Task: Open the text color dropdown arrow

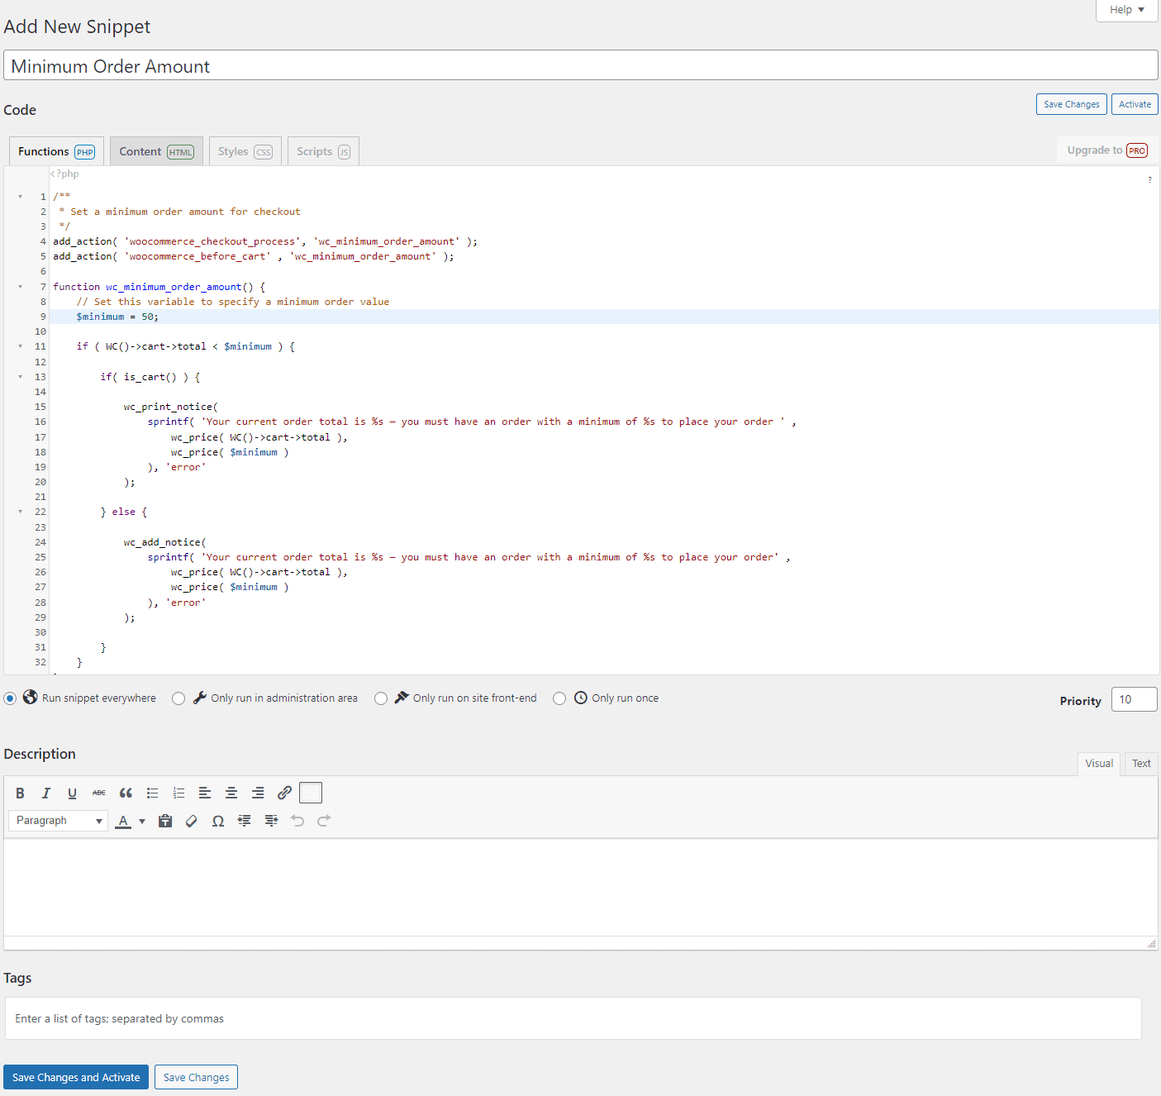Action: [x=142, y=820]
